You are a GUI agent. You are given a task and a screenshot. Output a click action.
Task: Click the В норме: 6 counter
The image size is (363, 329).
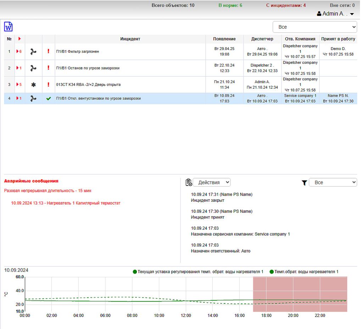click(230, 5)
